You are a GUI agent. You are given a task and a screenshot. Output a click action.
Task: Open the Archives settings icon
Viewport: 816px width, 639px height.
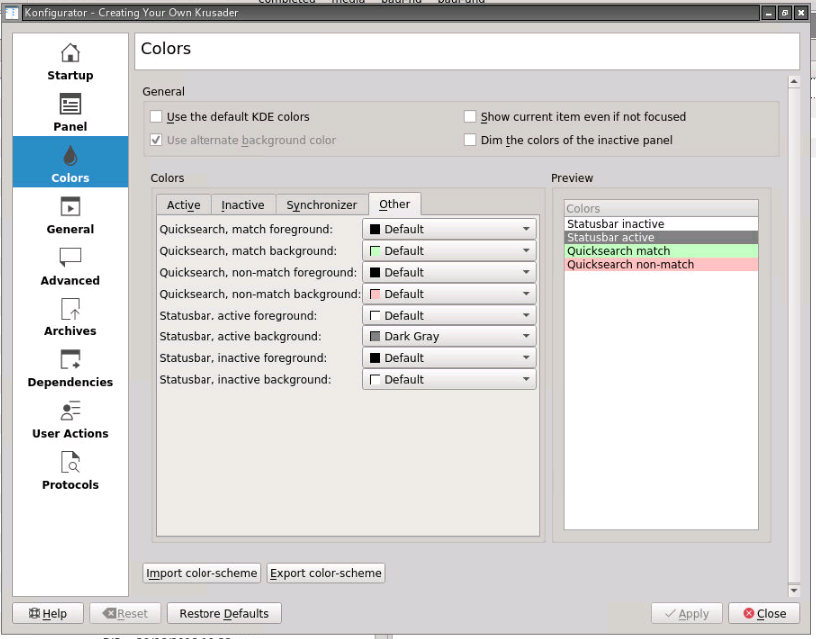click(70, 309)
